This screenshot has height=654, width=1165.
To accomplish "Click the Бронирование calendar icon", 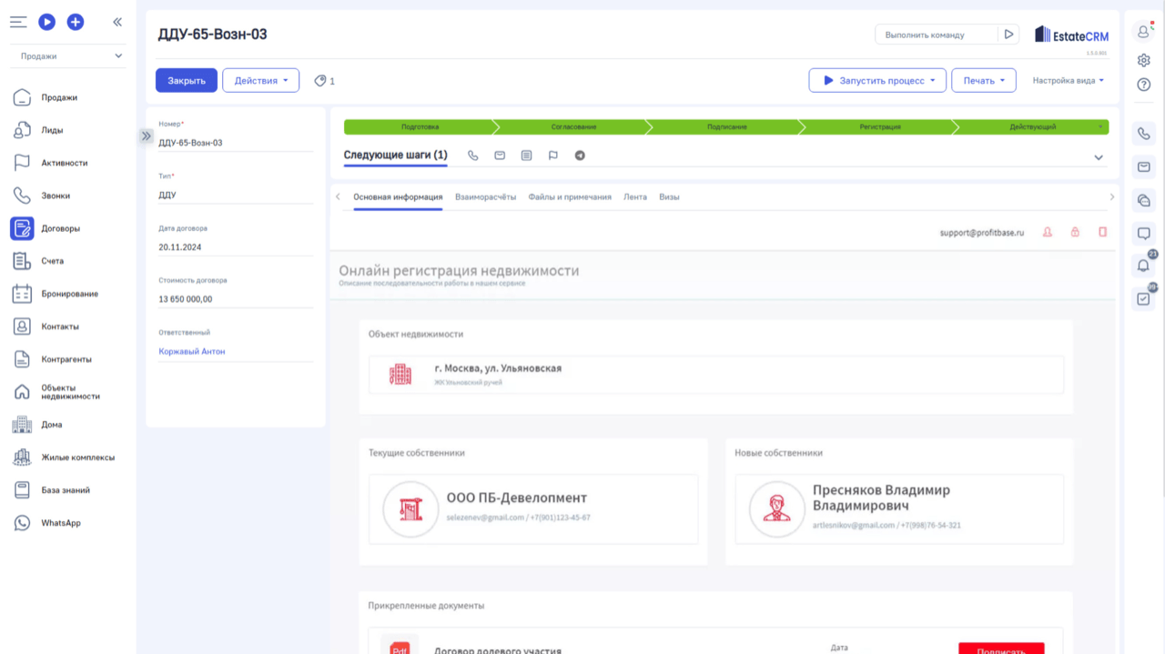I will 22,294.
